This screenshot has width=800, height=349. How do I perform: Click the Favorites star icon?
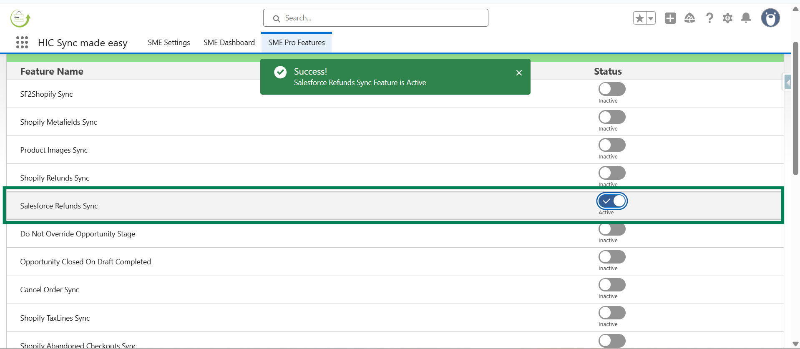(639, 18)
